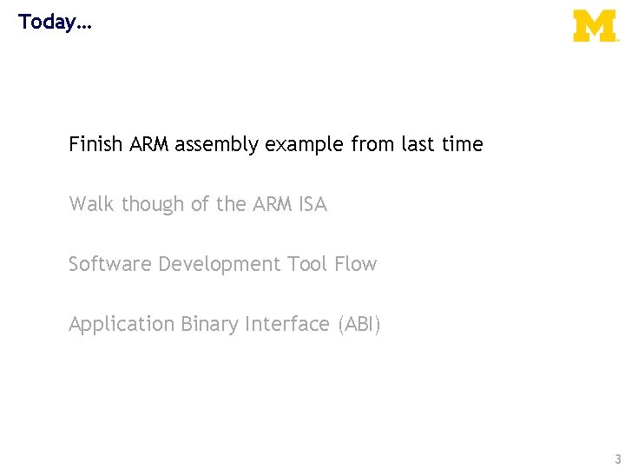Viewport: 625px width, 469px height.
Task: Click the Michigan block M logo
Action: coord(595,26)
